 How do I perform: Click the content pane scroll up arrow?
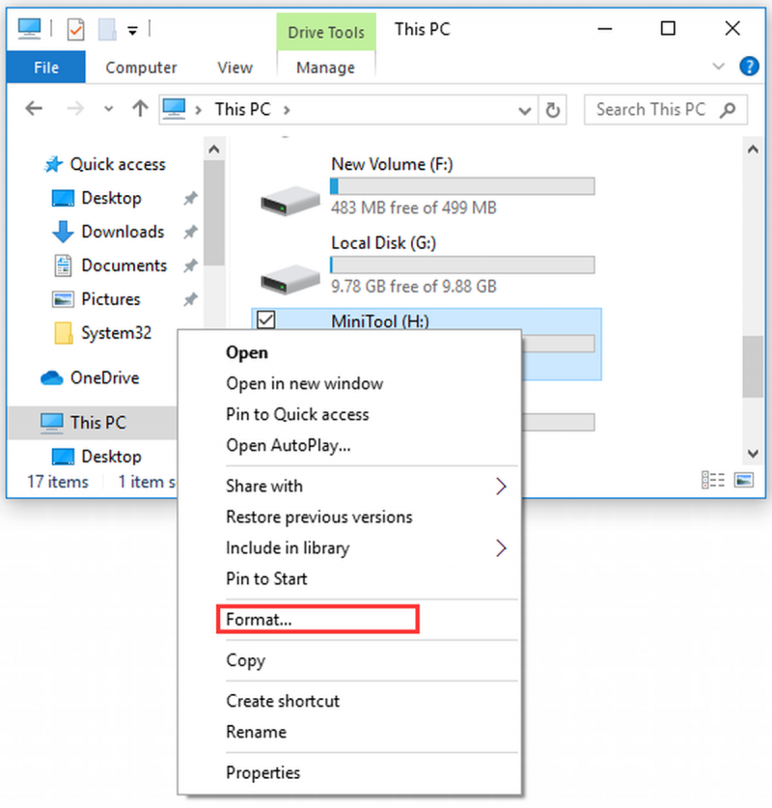click(753, 150)
